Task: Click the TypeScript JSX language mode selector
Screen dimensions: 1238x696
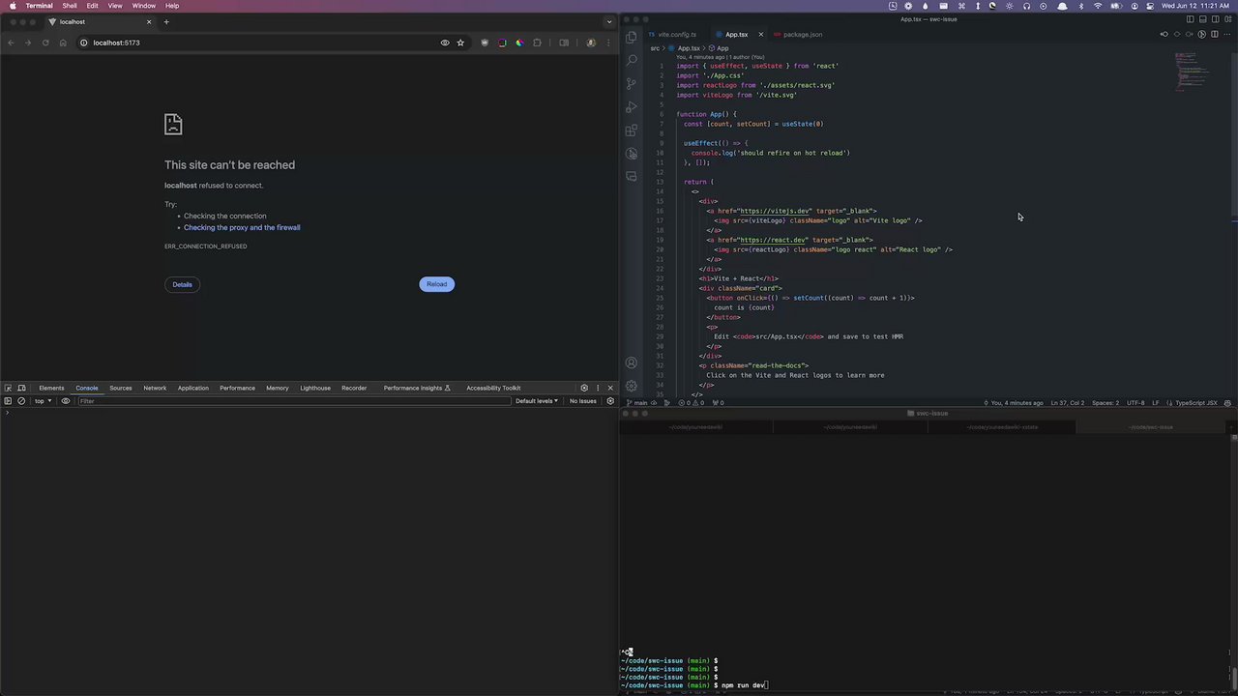Action: 1196,403
